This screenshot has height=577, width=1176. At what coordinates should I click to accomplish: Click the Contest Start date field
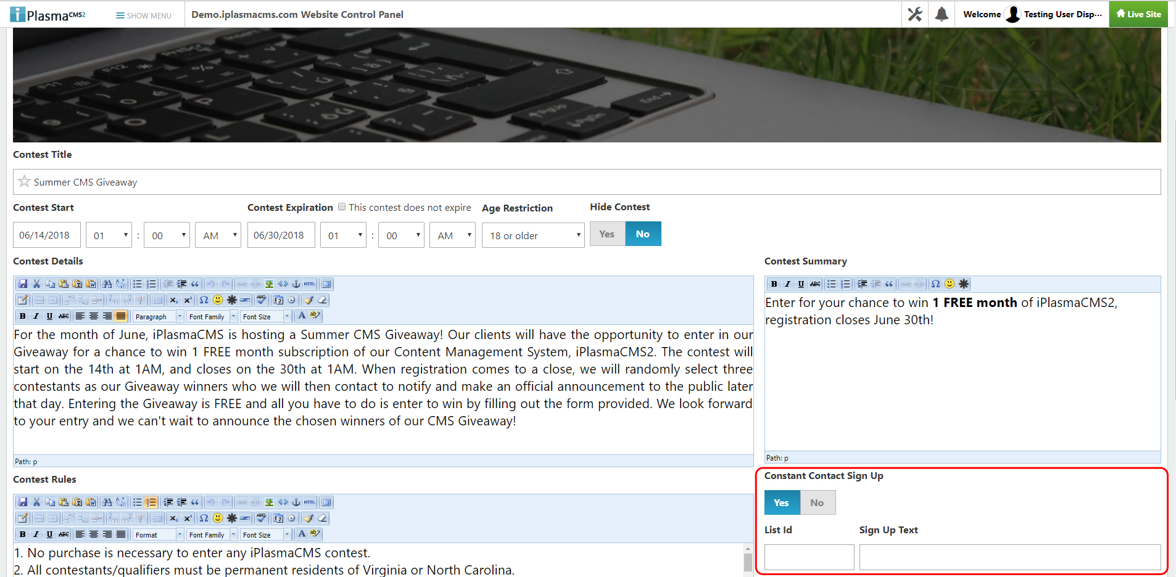pos(47,235)
